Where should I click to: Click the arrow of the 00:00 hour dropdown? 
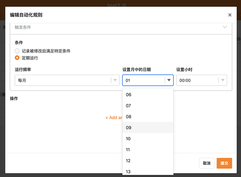click(223, 80)
